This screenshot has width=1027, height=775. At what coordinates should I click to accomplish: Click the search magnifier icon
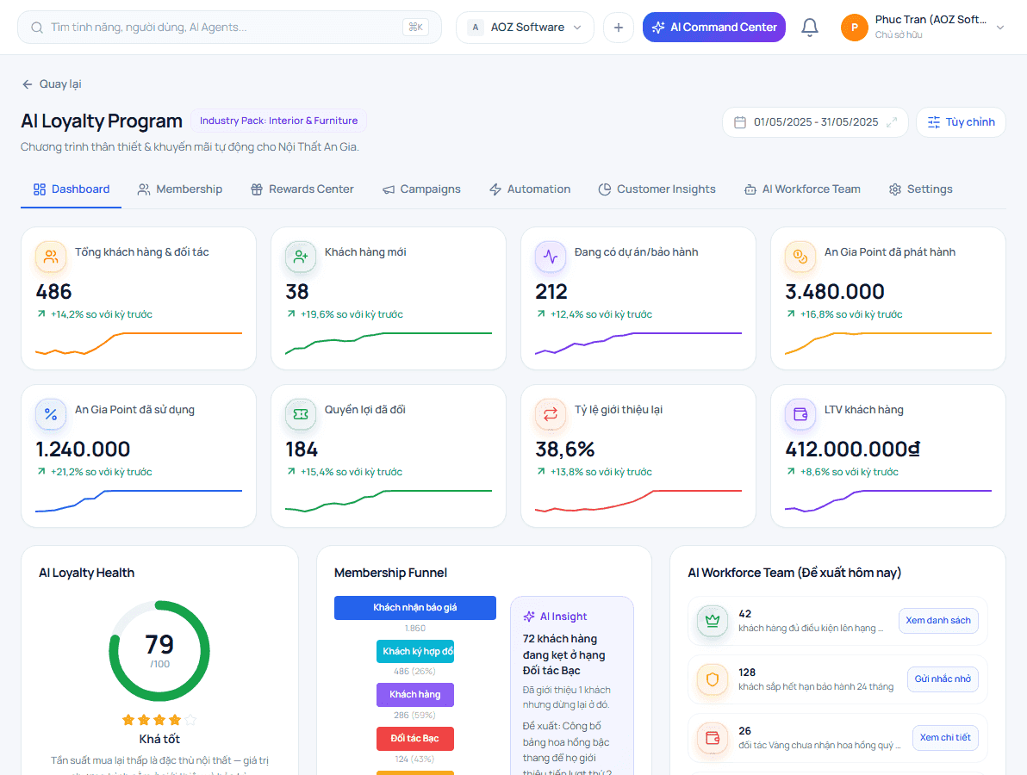coord(37,28)
